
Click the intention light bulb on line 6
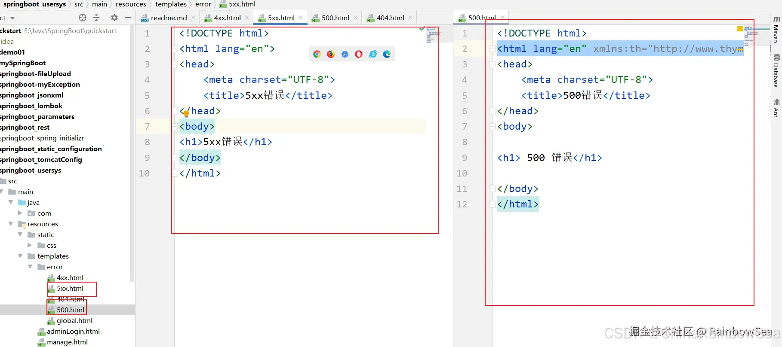pyautogui.click(x=186, y=114)
